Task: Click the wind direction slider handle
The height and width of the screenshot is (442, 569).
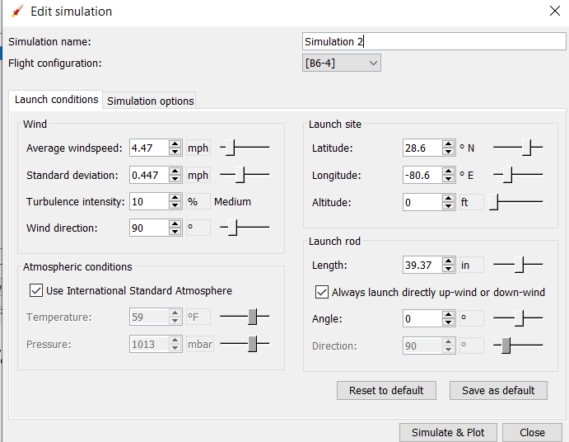Action: pyautogui.click(x=232, y=227)
